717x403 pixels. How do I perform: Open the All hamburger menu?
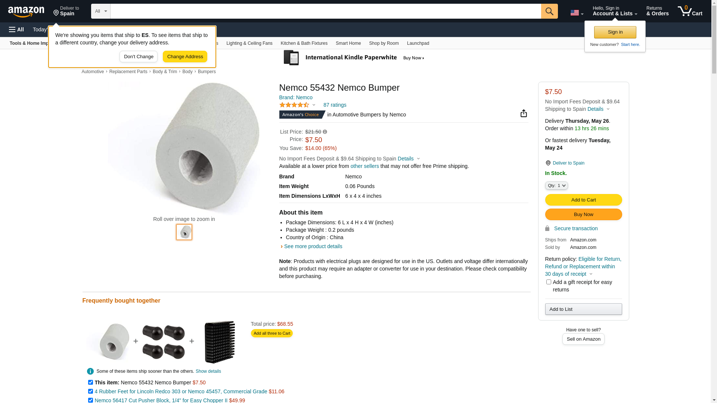[16, 29]
